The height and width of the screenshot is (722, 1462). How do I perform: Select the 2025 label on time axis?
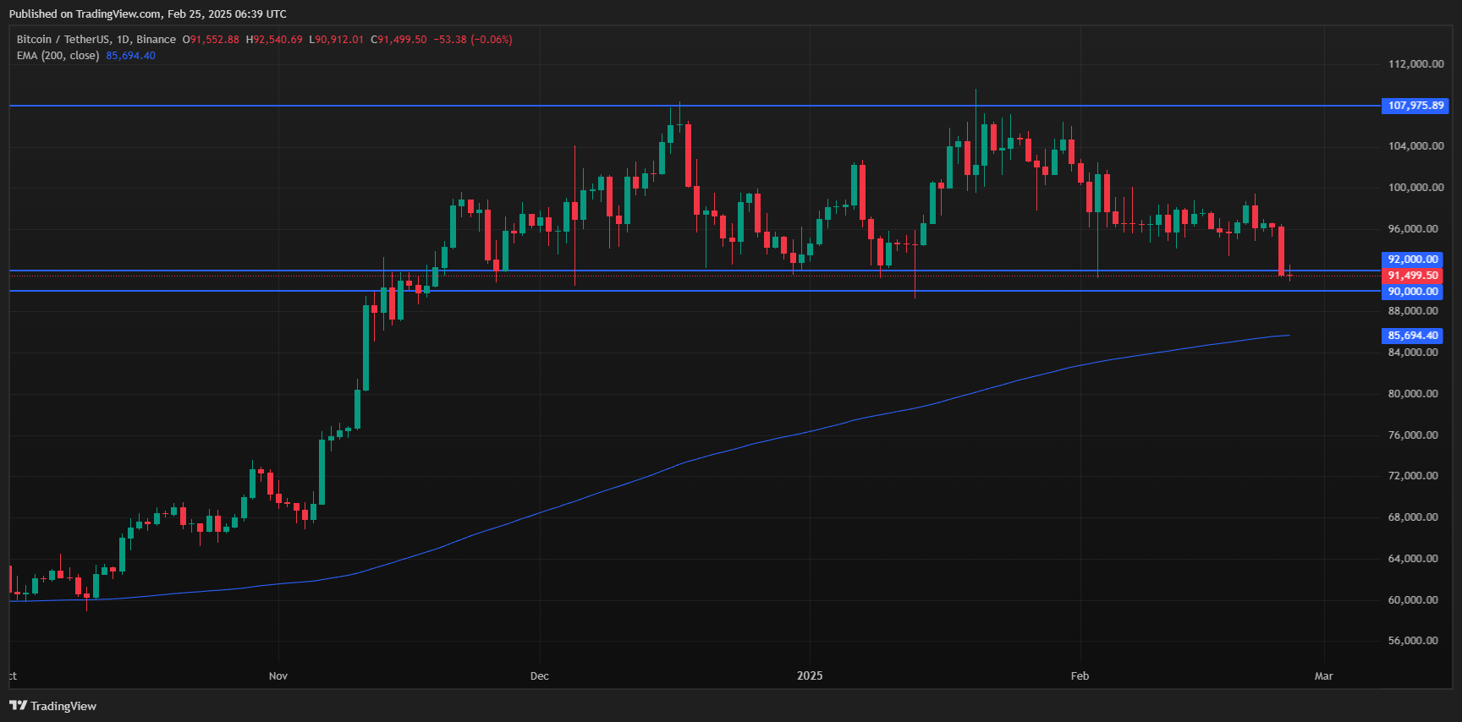810,676
